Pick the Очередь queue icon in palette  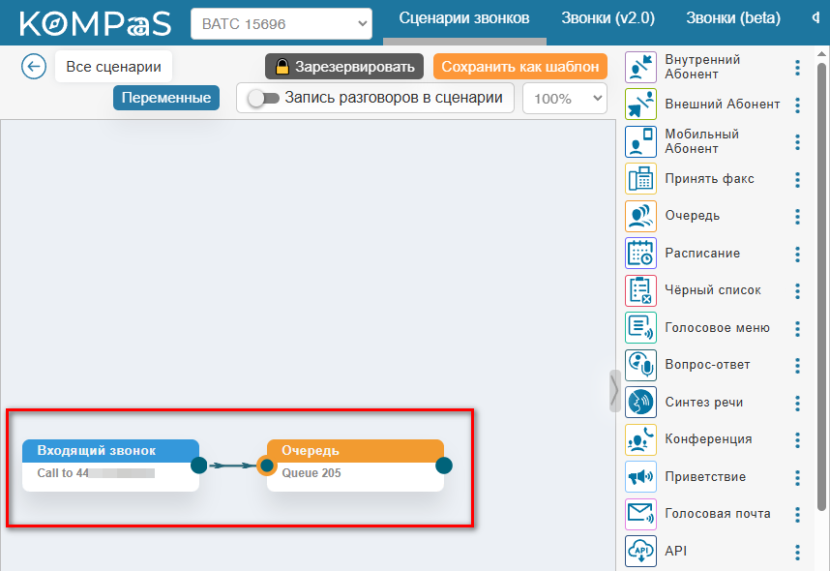640,216
